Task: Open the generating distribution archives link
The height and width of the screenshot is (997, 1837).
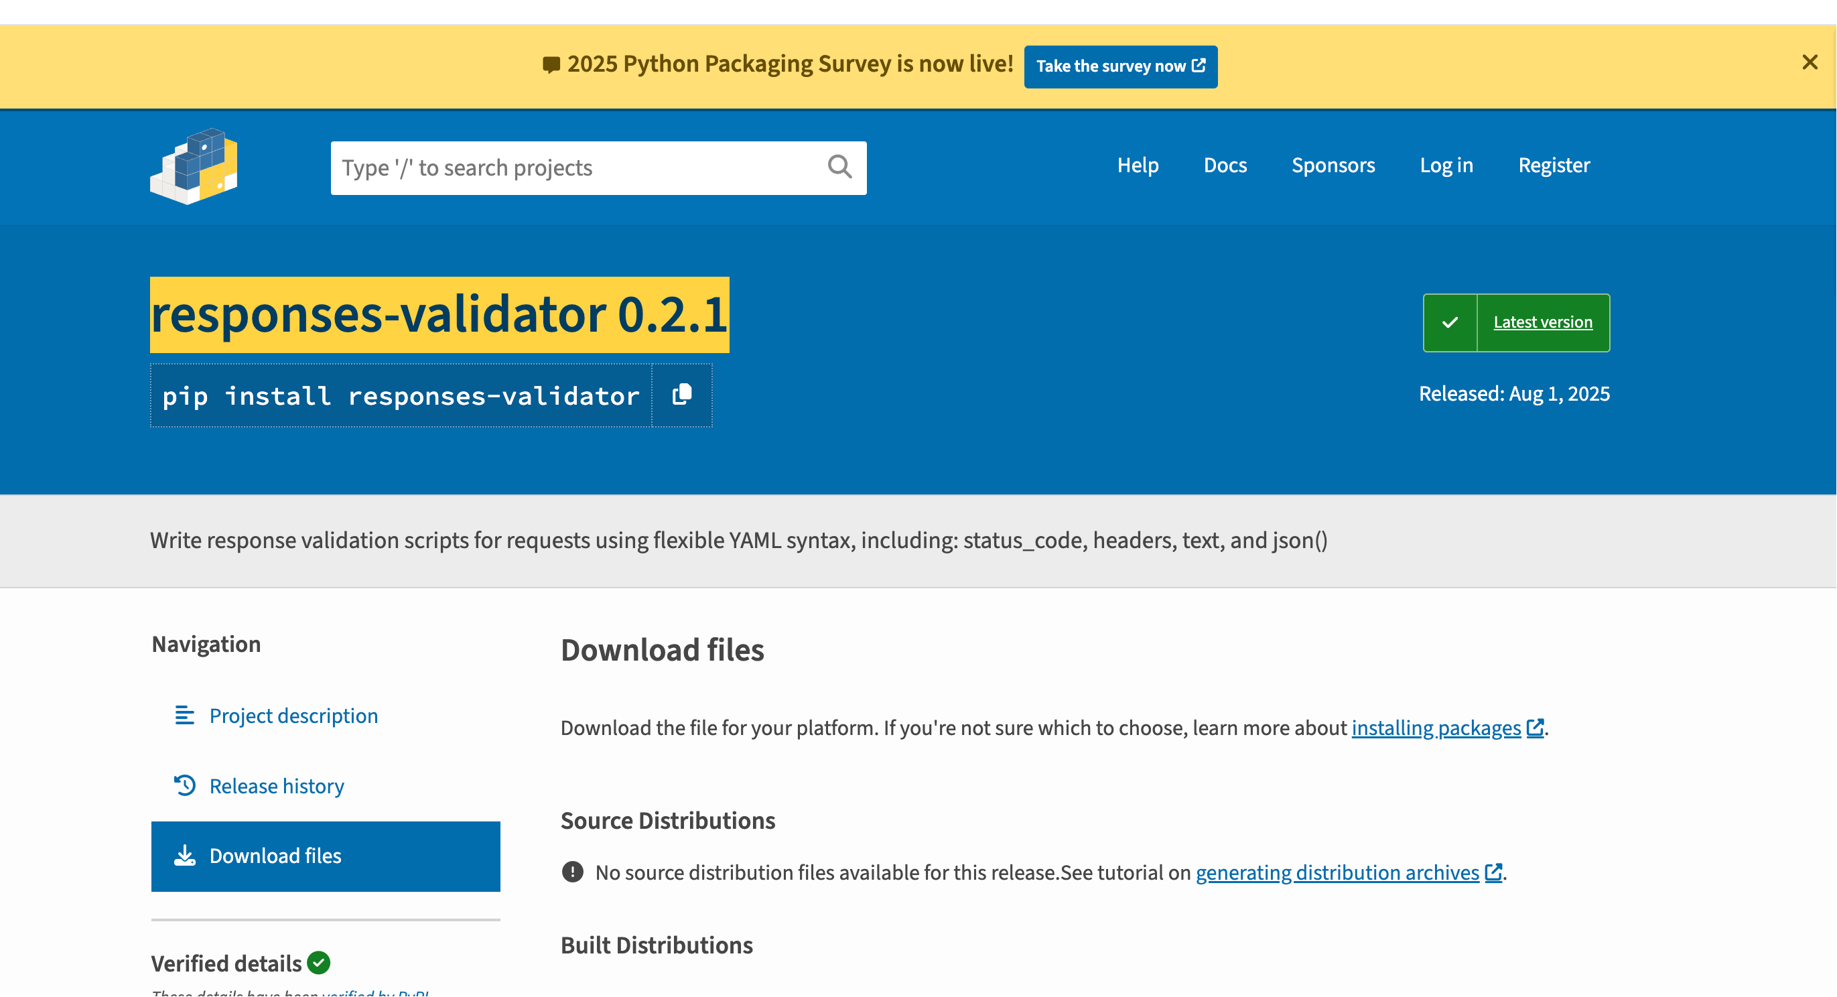Action: coord(1337,872)
